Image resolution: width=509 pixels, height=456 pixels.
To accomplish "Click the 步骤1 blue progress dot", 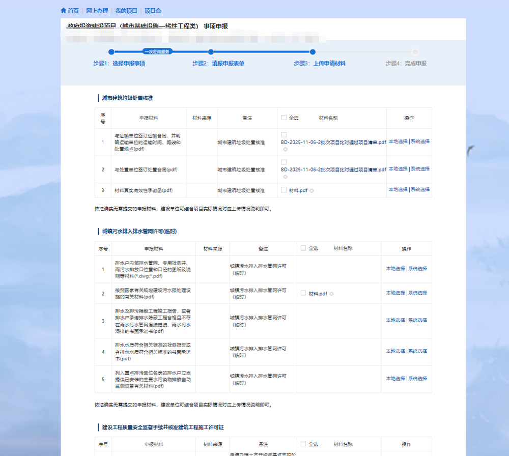I will 112,51.
